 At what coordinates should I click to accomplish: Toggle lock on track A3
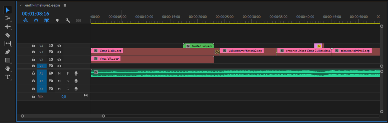click(x=34, y=89)
